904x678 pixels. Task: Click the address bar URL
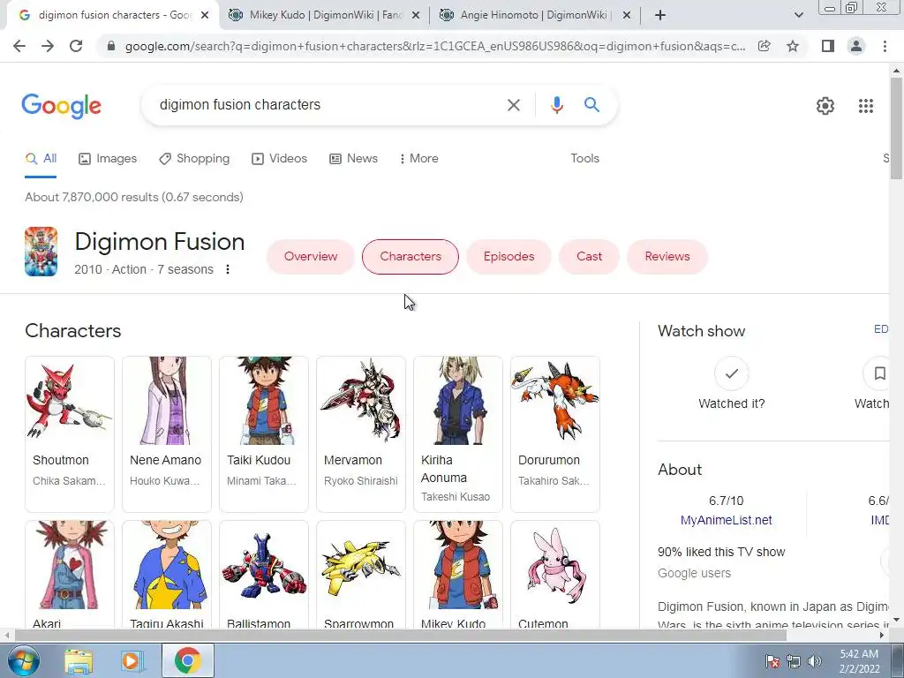[435, 46]
